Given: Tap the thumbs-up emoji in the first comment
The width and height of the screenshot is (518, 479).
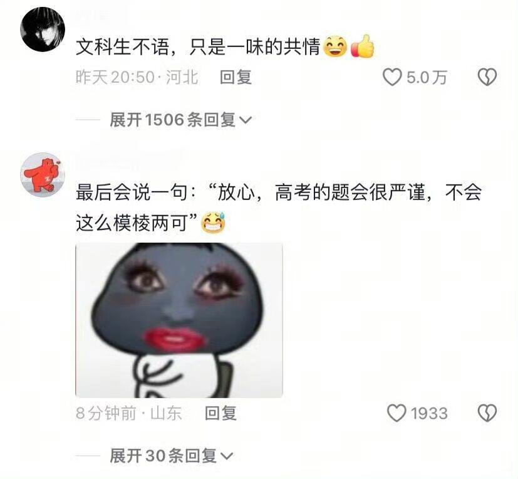Looking at the screenshot, I should click(x=363, y=46).
